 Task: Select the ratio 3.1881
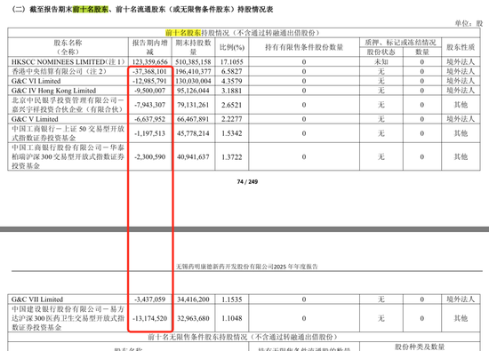coord(232,91)
